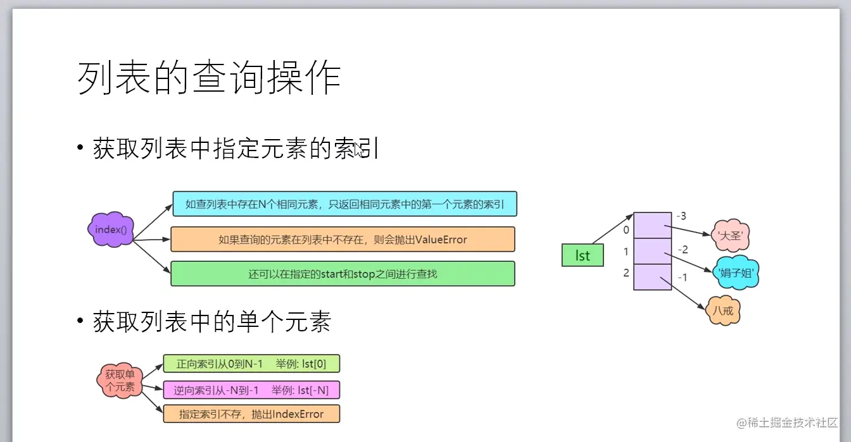Click the orange IndexError description box
Viewport: 851px width, 442px height.
pos(251,414)
